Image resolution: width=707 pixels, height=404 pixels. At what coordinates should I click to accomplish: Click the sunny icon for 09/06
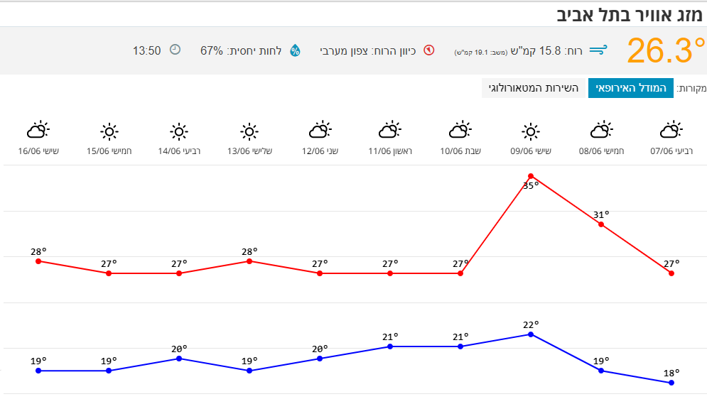531,131
